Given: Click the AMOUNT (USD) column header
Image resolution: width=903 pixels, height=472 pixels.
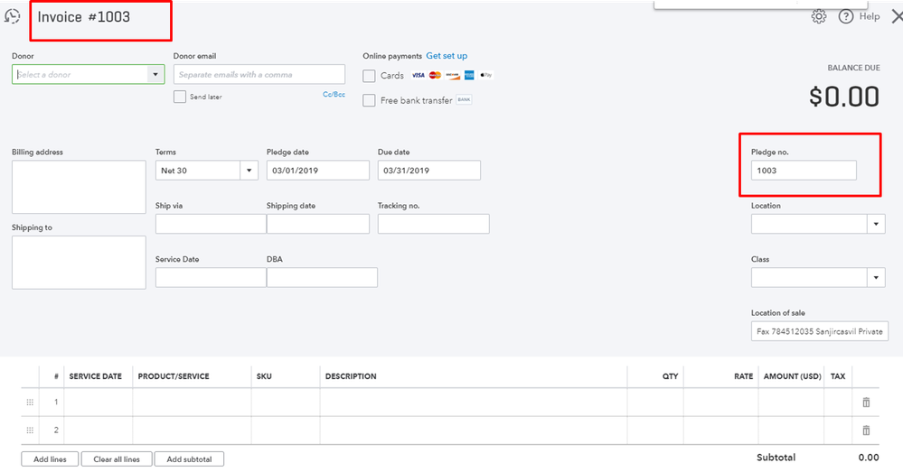Looking at the screenshot, I should (792, 376).
